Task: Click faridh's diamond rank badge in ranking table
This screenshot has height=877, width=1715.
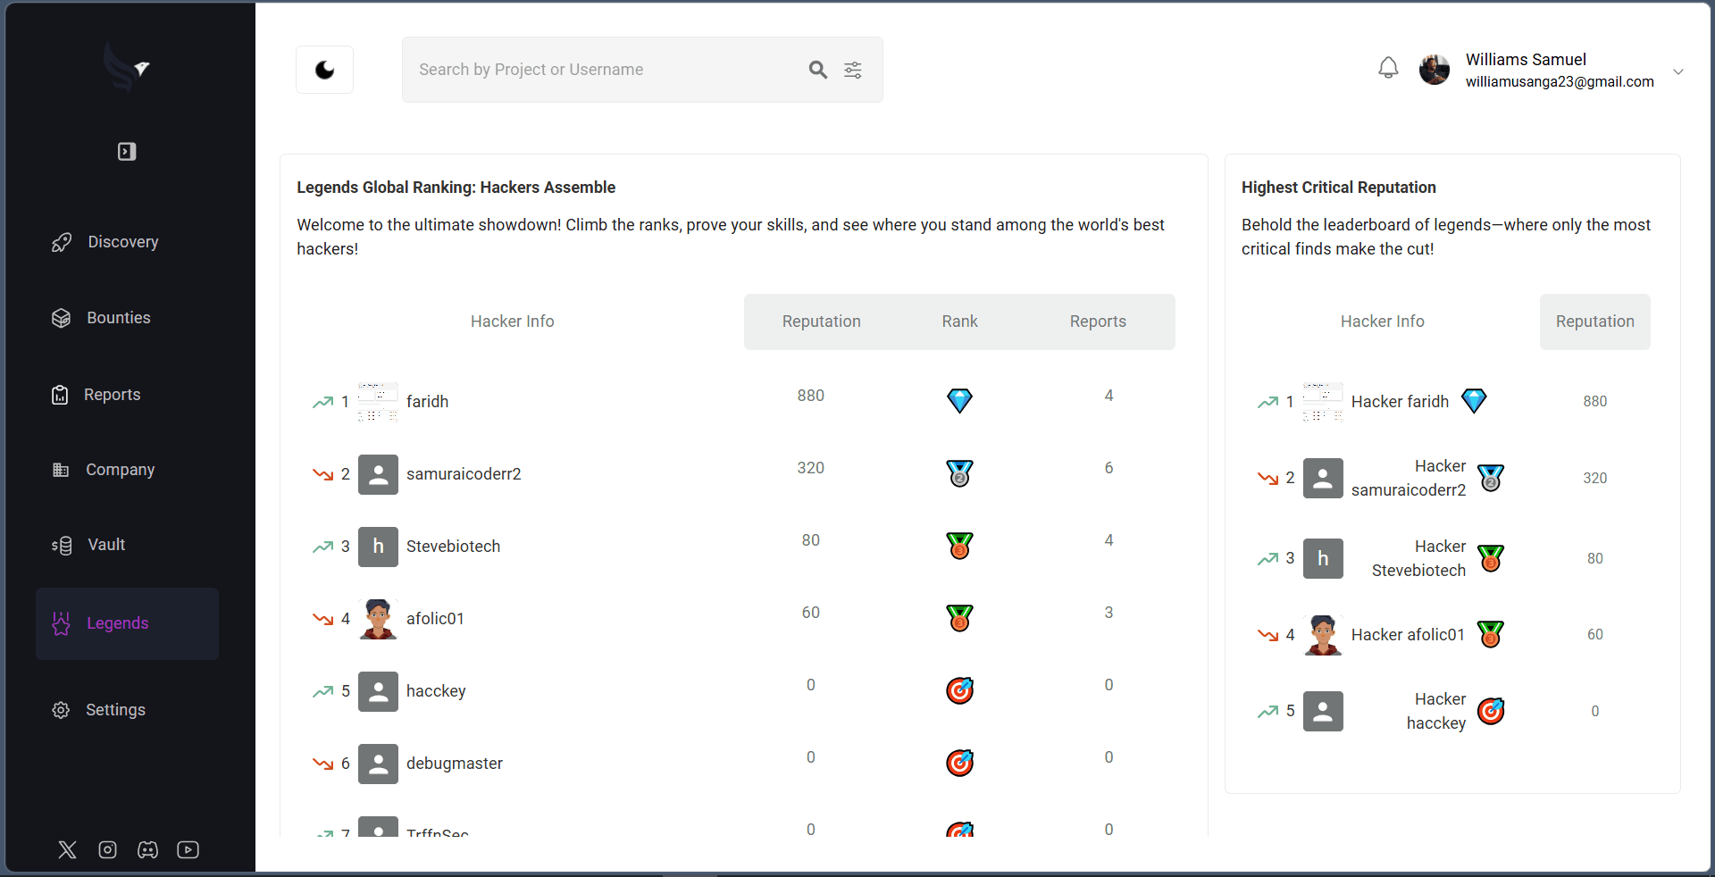Action: tap(959, 401)
